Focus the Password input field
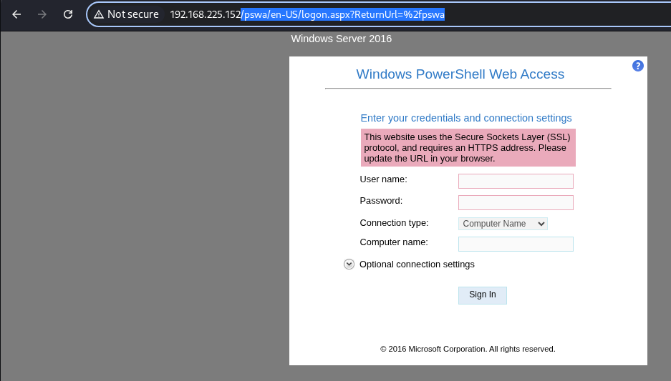The image size is (671, 381). point(516,202)
